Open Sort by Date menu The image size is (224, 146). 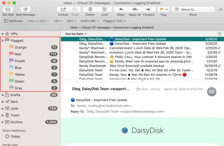[76, 34]
